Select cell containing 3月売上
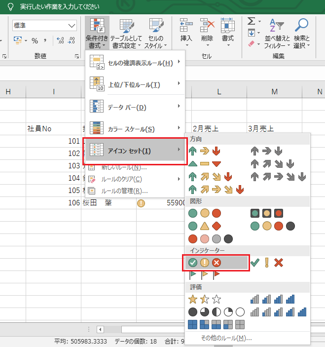The image size is (325, 347). pos(274,128)
